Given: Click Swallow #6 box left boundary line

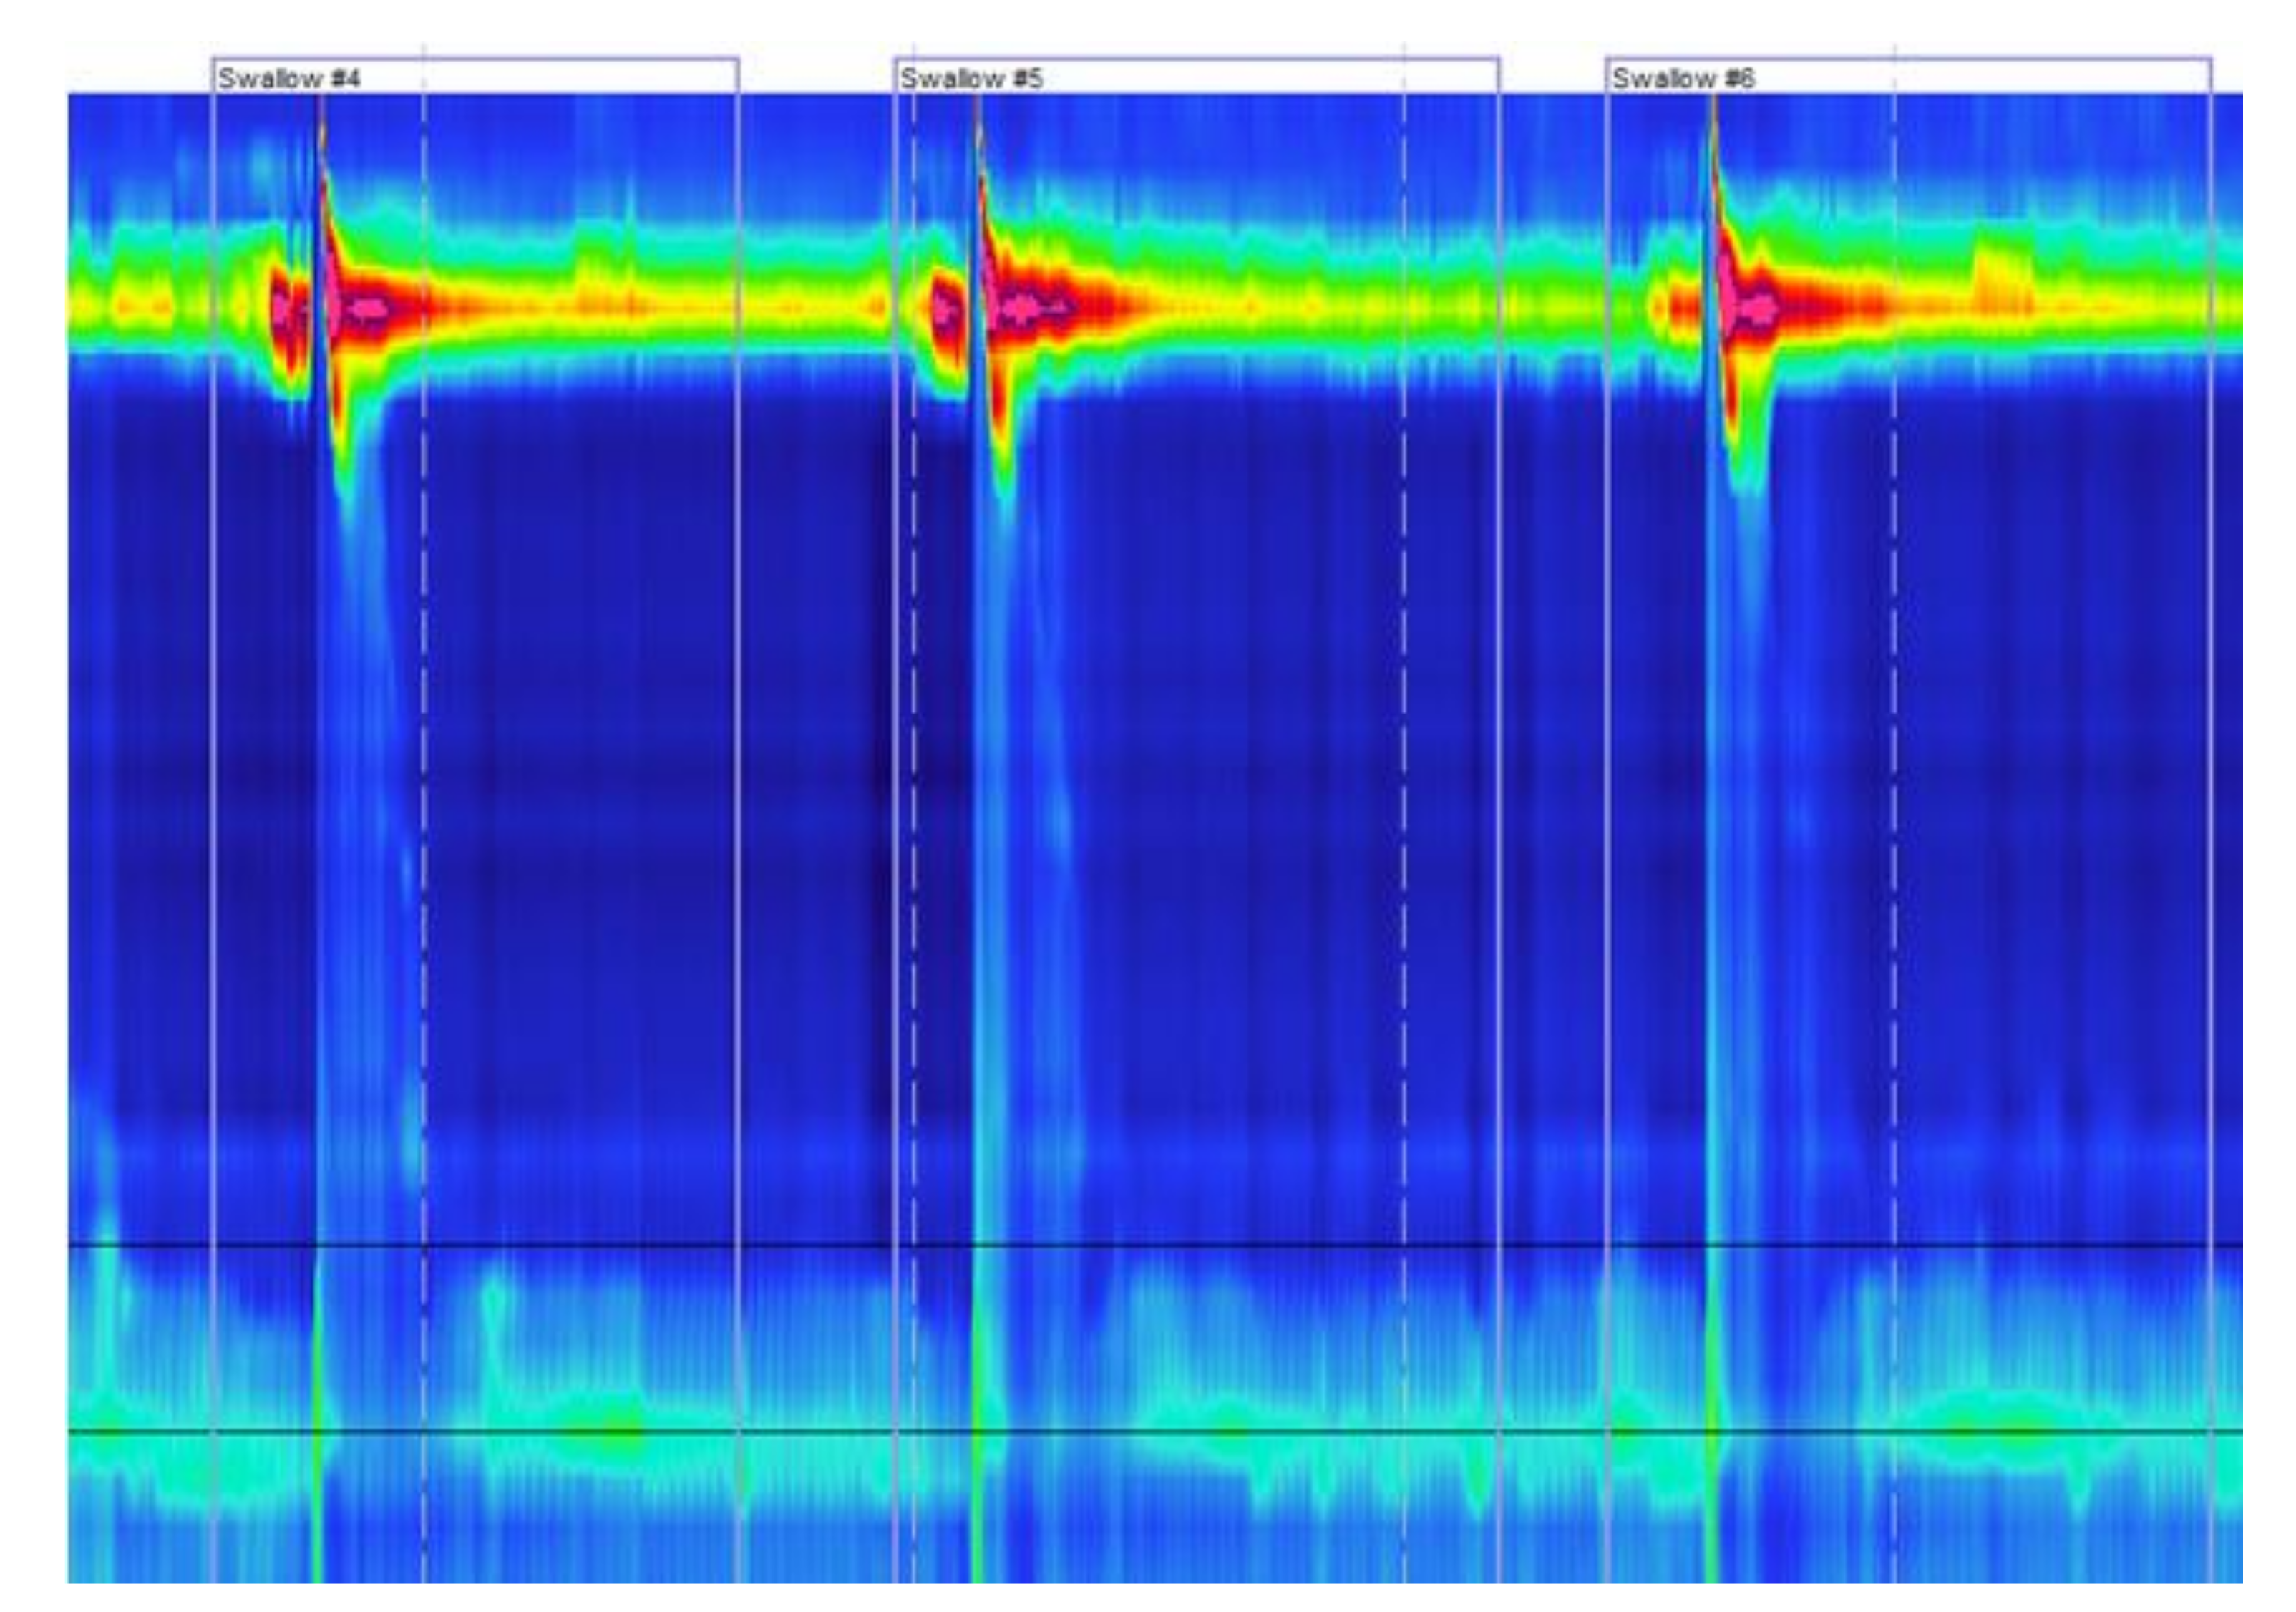Looking at the screenshot, I should tap(1607, 700).
